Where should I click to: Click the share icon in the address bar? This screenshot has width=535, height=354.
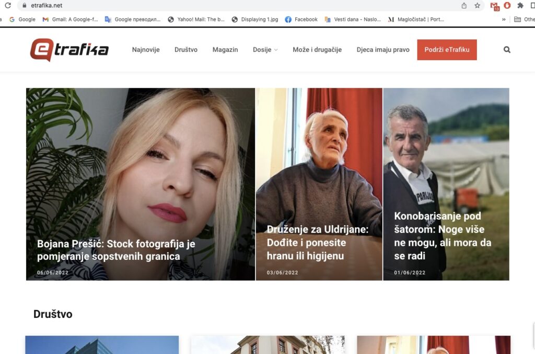click(x=464, y=5)
